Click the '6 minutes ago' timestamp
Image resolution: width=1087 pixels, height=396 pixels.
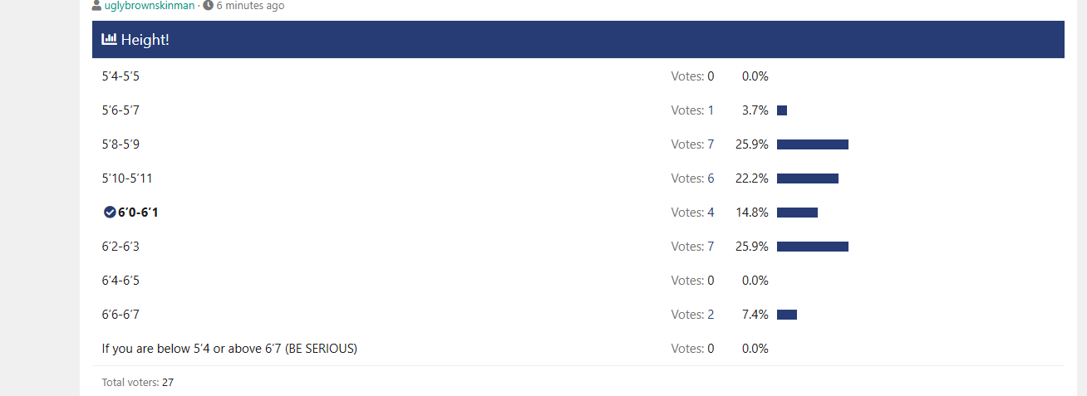pyautogui.click(x=250, y=6)
